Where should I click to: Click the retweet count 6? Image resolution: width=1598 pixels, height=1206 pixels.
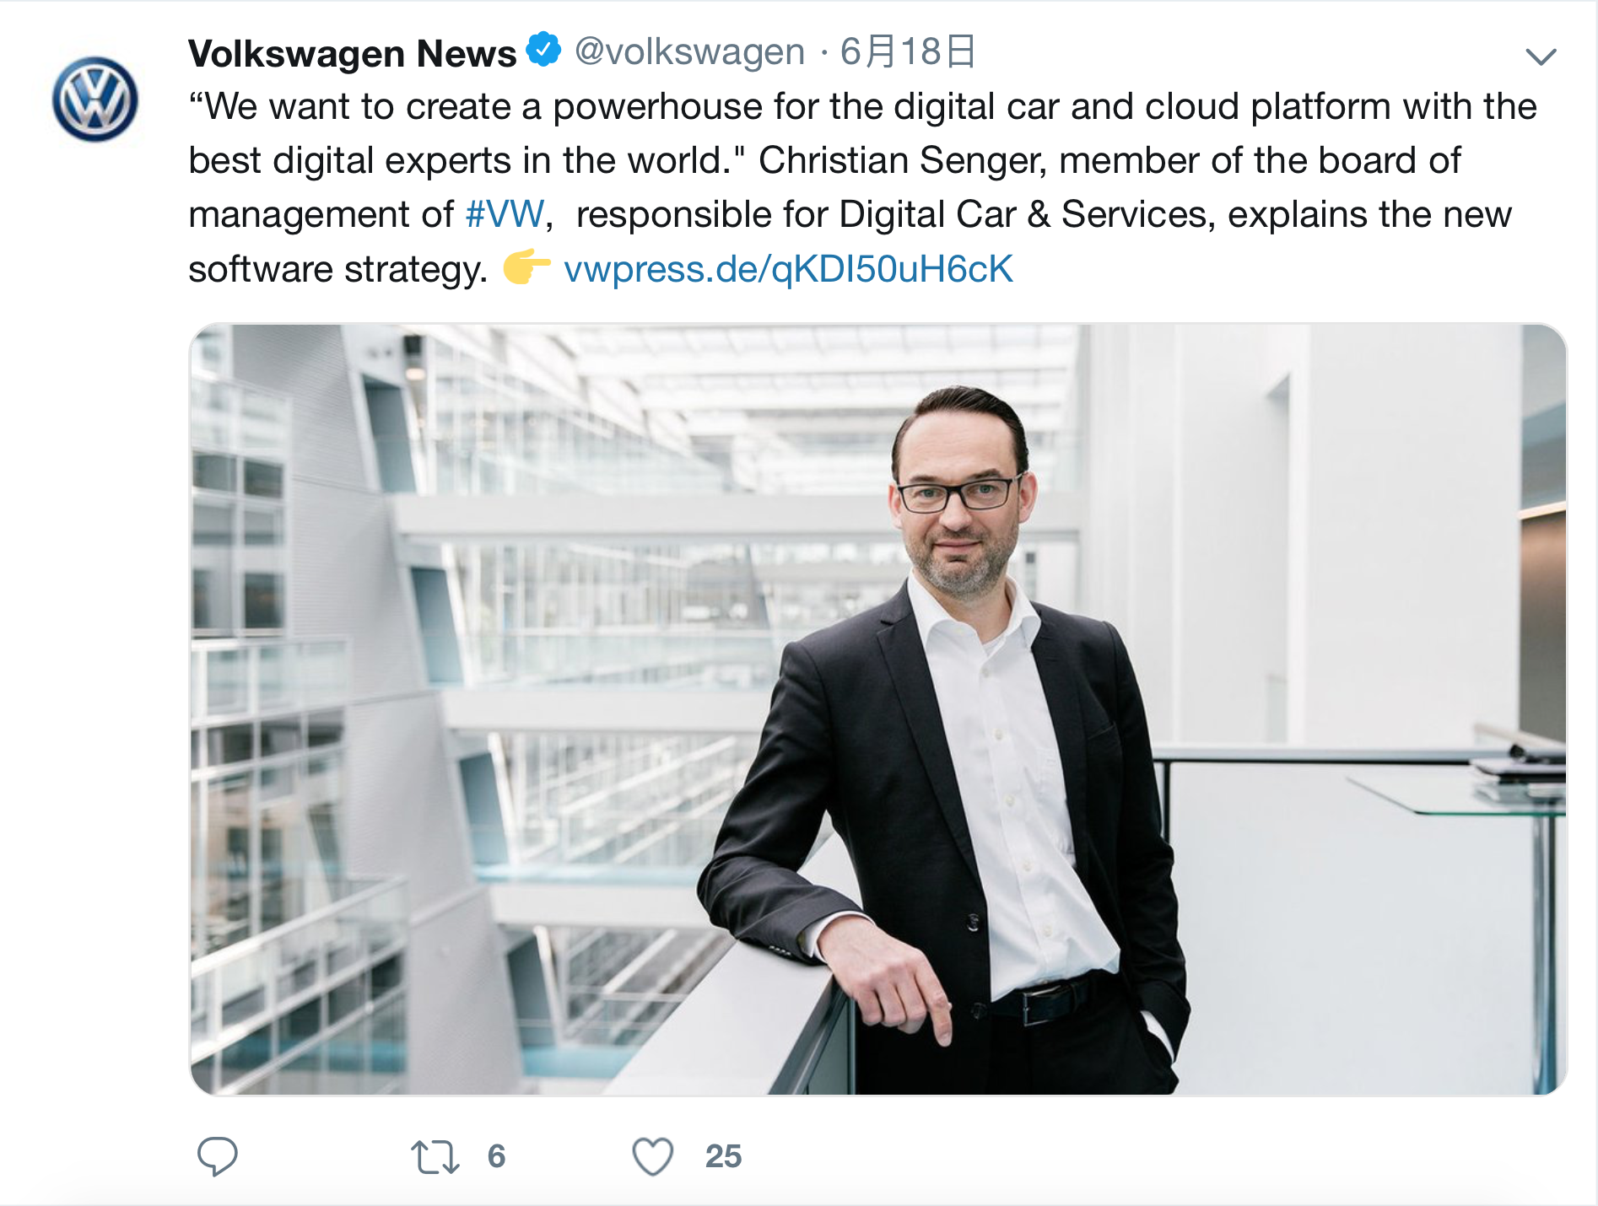click(x=496, y=1156)
